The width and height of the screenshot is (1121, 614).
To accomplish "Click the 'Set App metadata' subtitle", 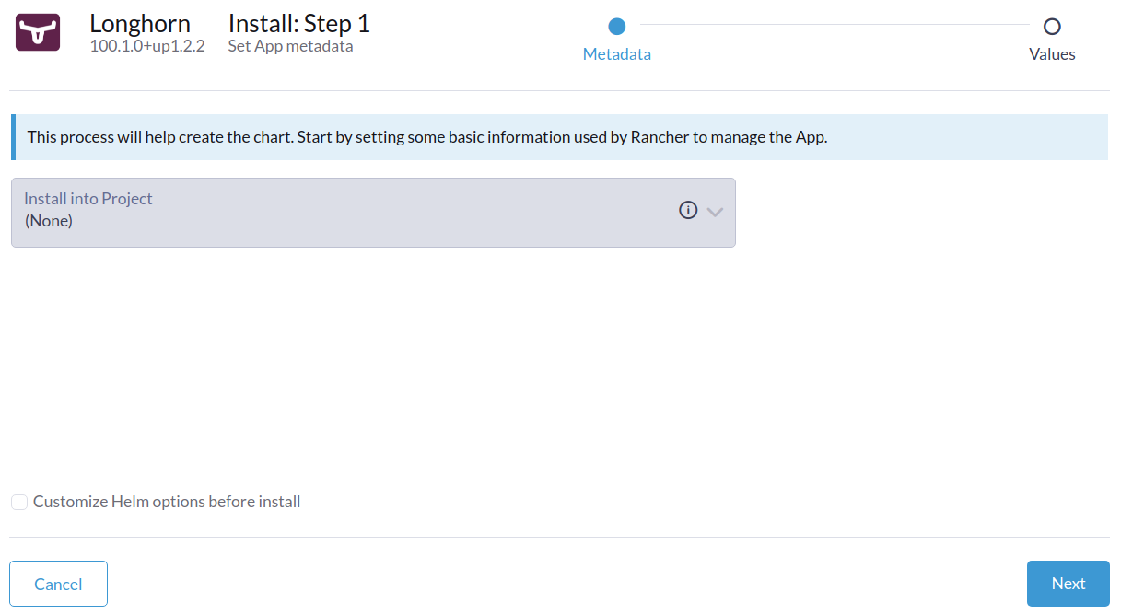I will click(x=290, y=46).
